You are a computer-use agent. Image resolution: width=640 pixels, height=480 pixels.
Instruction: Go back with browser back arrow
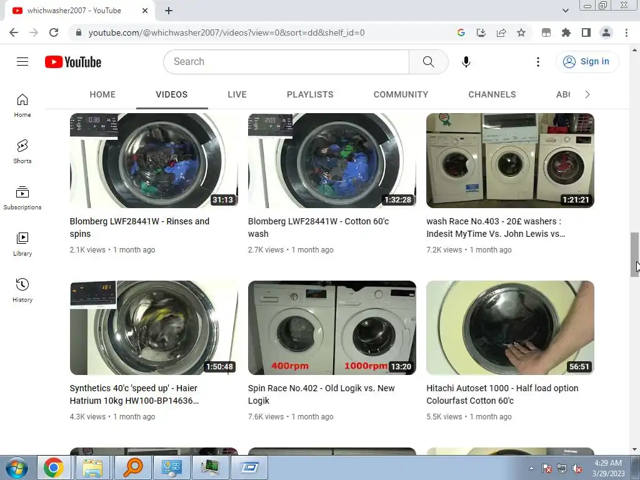[x=14, y=32]
